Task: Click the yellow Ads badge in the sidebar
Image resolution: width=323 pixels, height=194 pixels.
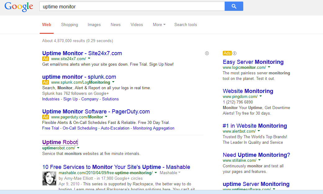Action: point(227,53)
